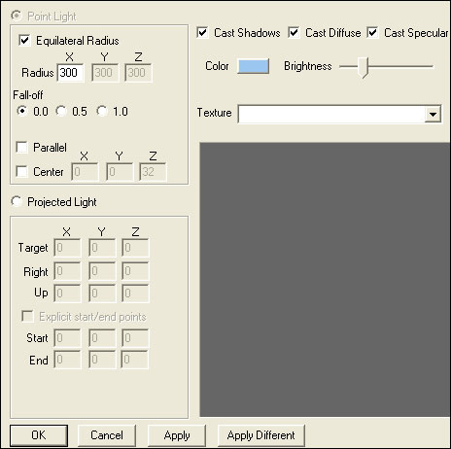Toggle Cast Specular checkbox
The image size is (451, 449).
tap(372, 33)
